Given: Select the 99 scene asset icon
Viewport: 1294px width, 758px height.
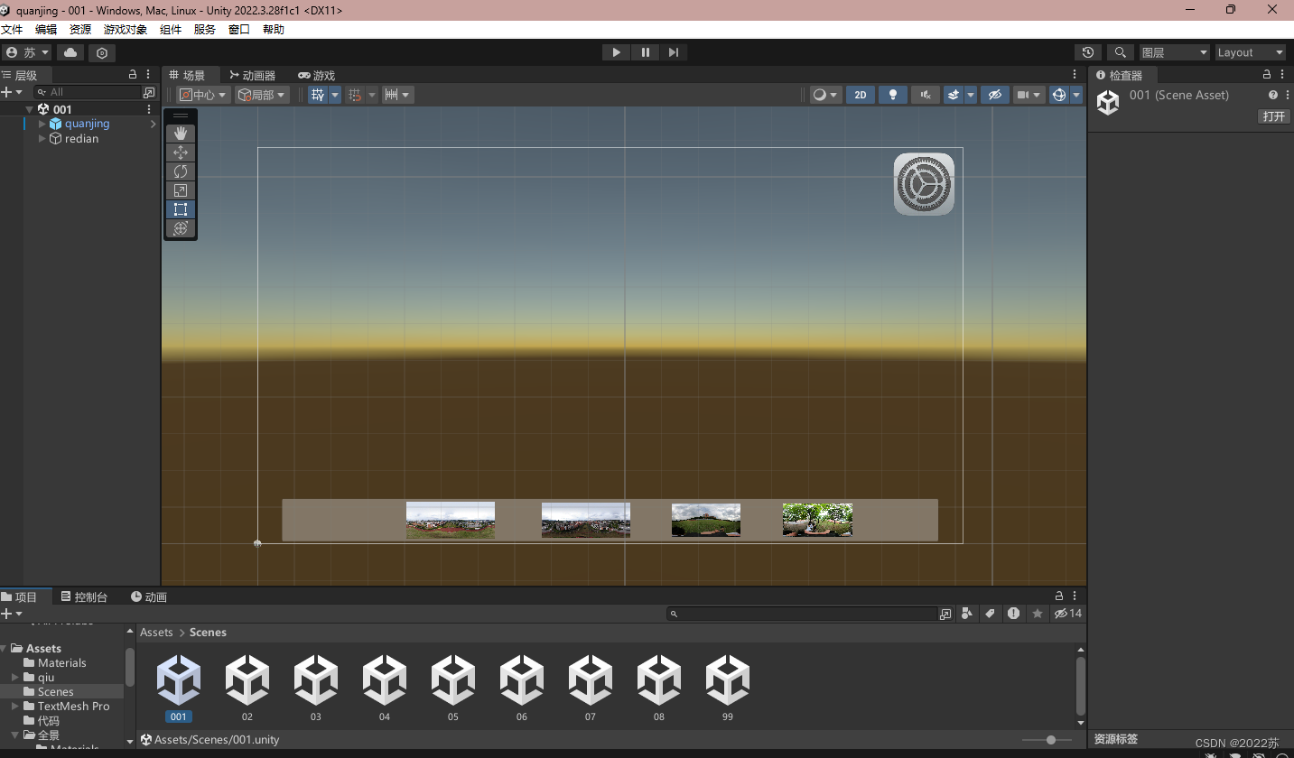Looking at the screenshot, I should point(728,680).
